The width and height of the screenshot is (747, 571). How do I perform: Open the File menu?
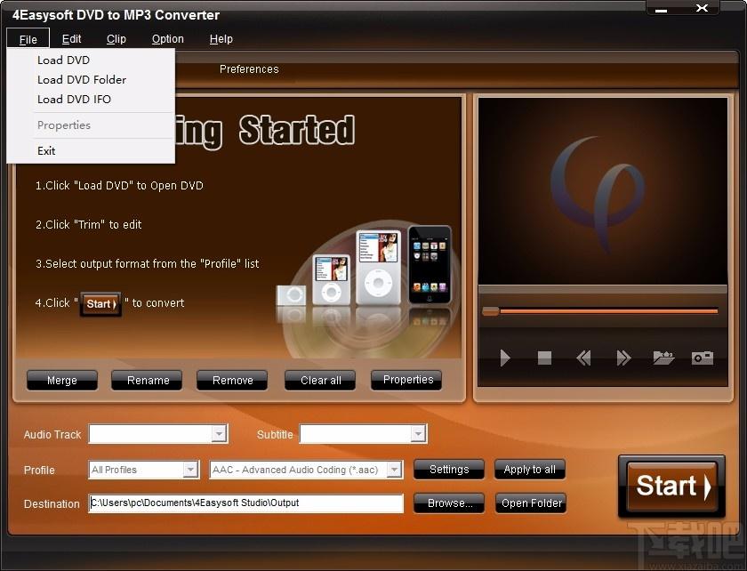coord(28,39)
